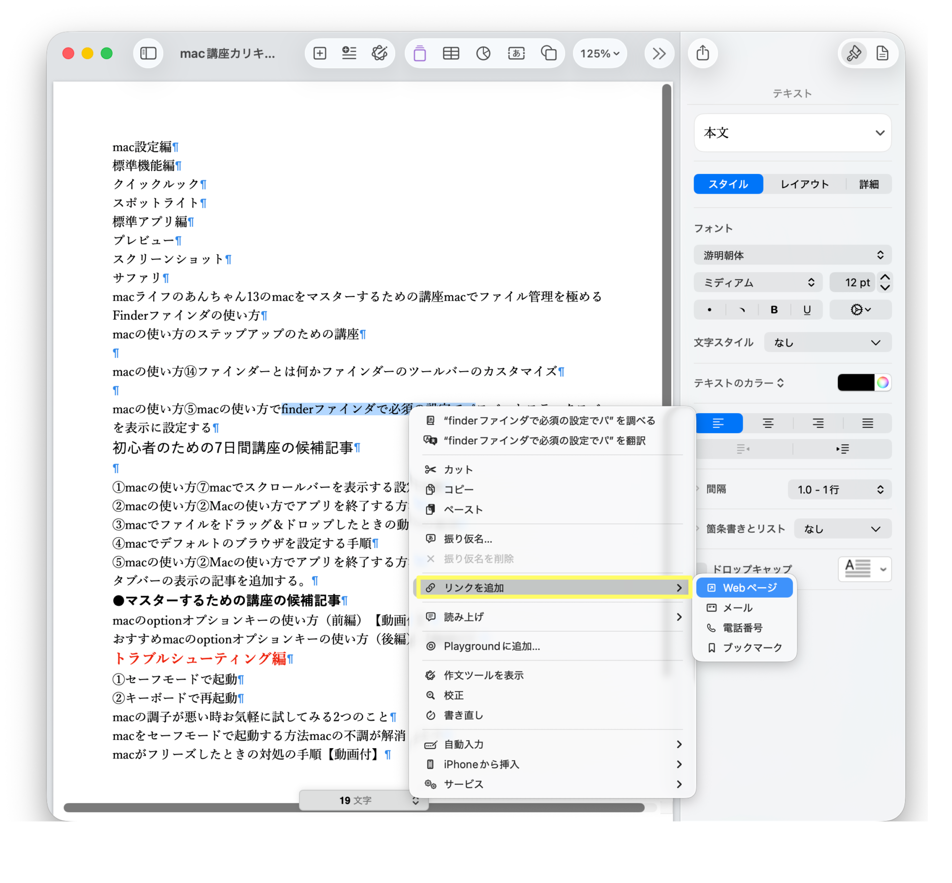952x883 pixels.
Task: Choose Copy from the context menu
Action: point(552,489)
